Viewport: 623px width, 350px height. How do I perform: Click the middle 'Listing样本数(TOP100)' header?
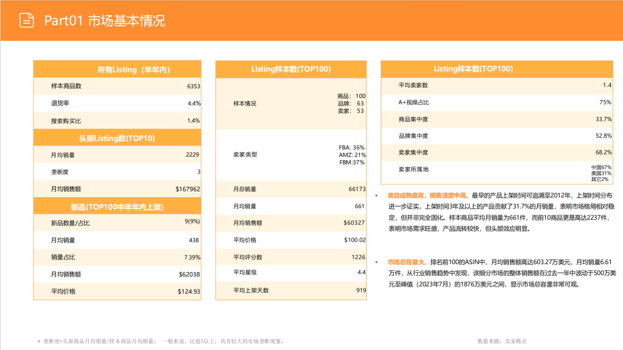click(x=291, y=69)
